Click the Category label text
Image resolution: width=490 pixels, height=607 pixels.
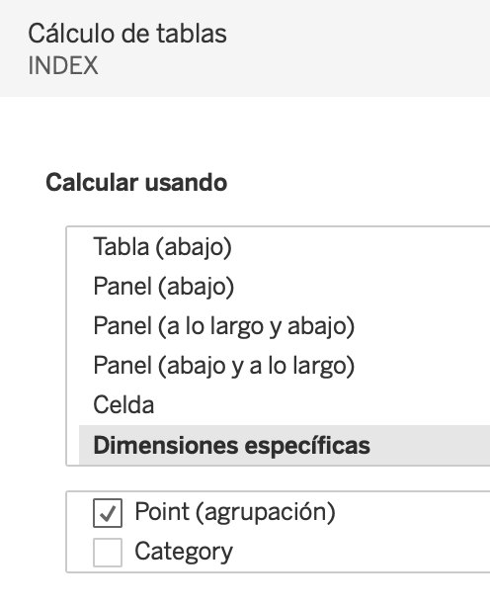point(184,552)
